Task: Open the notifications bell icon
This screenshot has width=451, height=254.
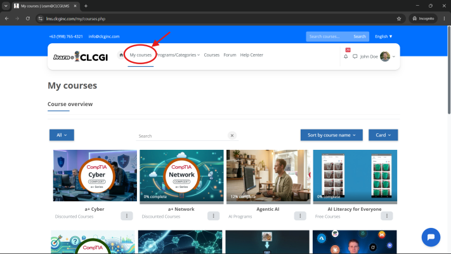Action: coord(346,57)
